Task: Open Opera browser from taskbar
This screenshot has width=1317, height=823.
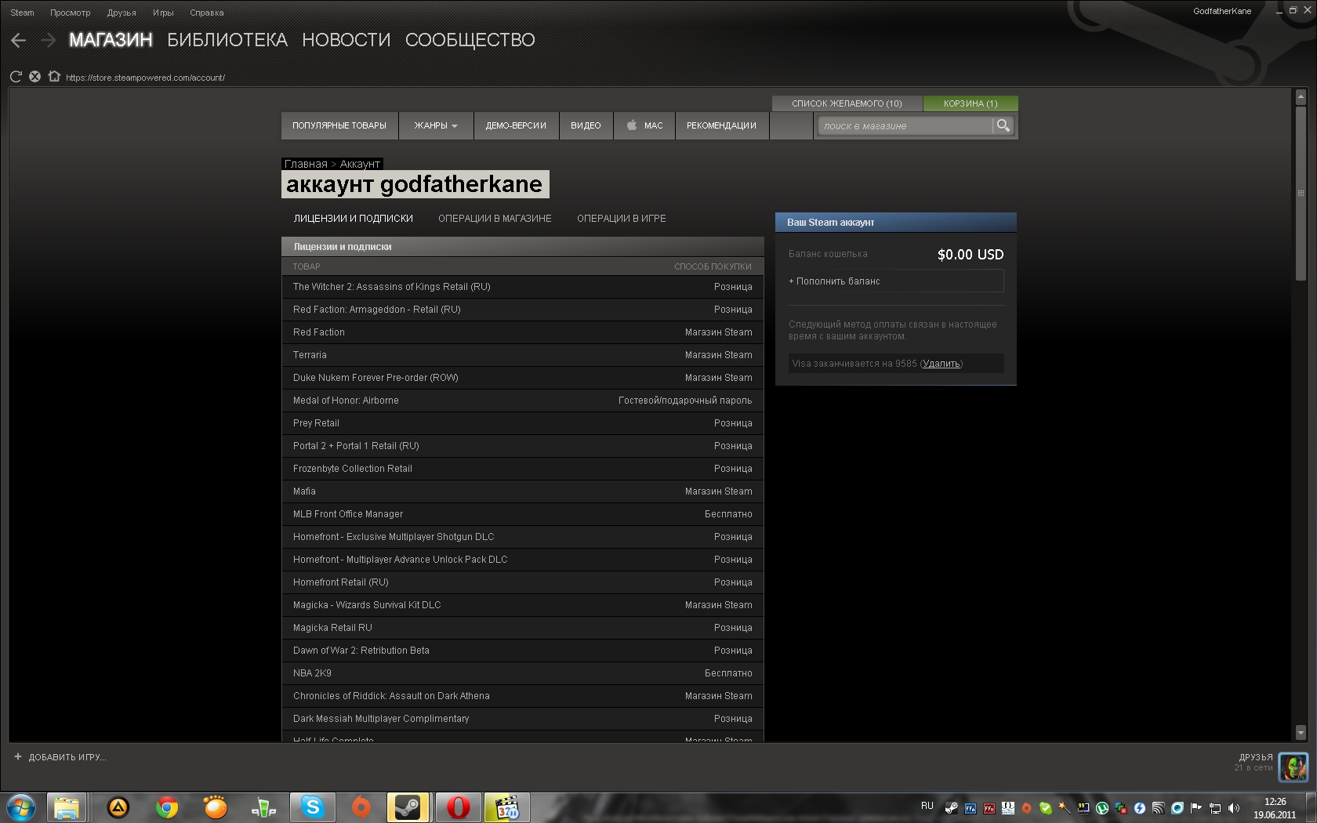Action: click(x=458, y=807)
